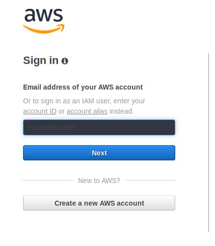Click the Email address of your AWS account label

83,87
